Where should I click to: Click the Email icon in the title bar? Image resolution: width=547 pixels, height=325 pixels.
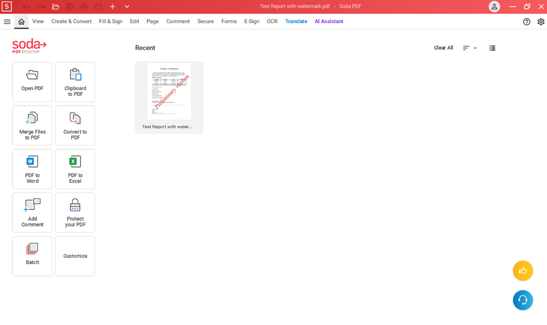[x=98, y=6]
